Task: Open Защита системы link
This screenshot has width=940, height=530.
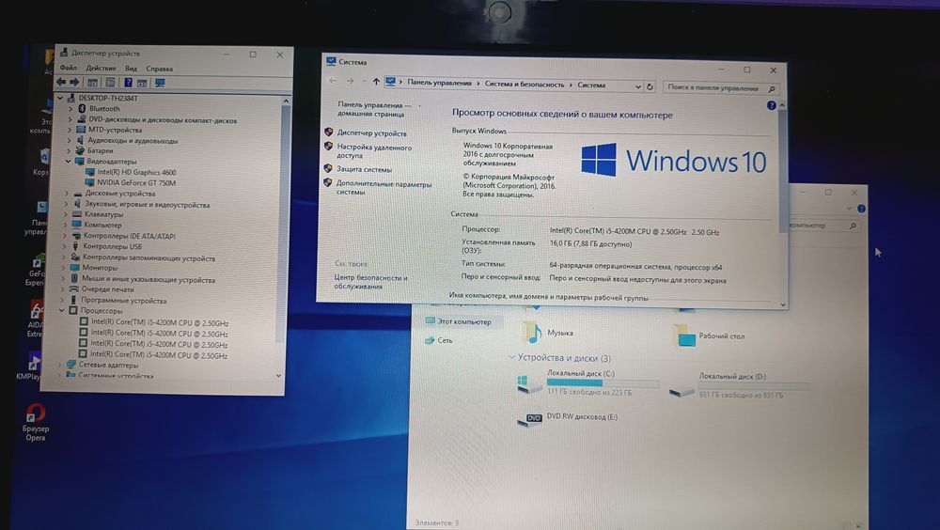Action: pos(364,169)
